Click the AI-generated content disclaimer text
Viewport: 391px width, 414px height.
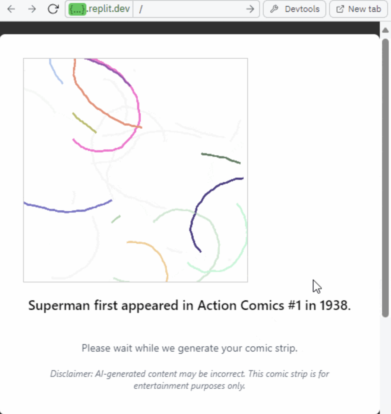point(190,379)
